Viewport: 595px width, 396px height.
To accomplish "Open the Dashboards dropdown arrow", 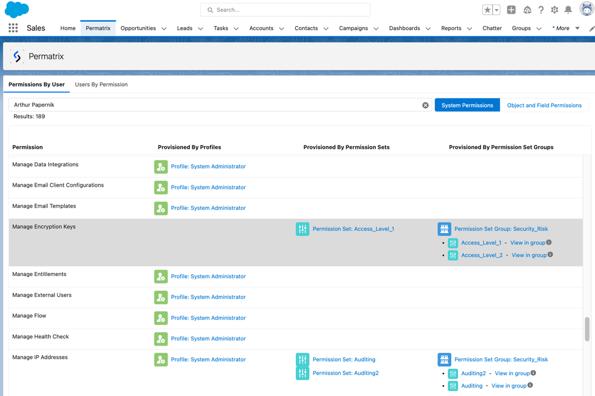I will (x=428, y=28).
